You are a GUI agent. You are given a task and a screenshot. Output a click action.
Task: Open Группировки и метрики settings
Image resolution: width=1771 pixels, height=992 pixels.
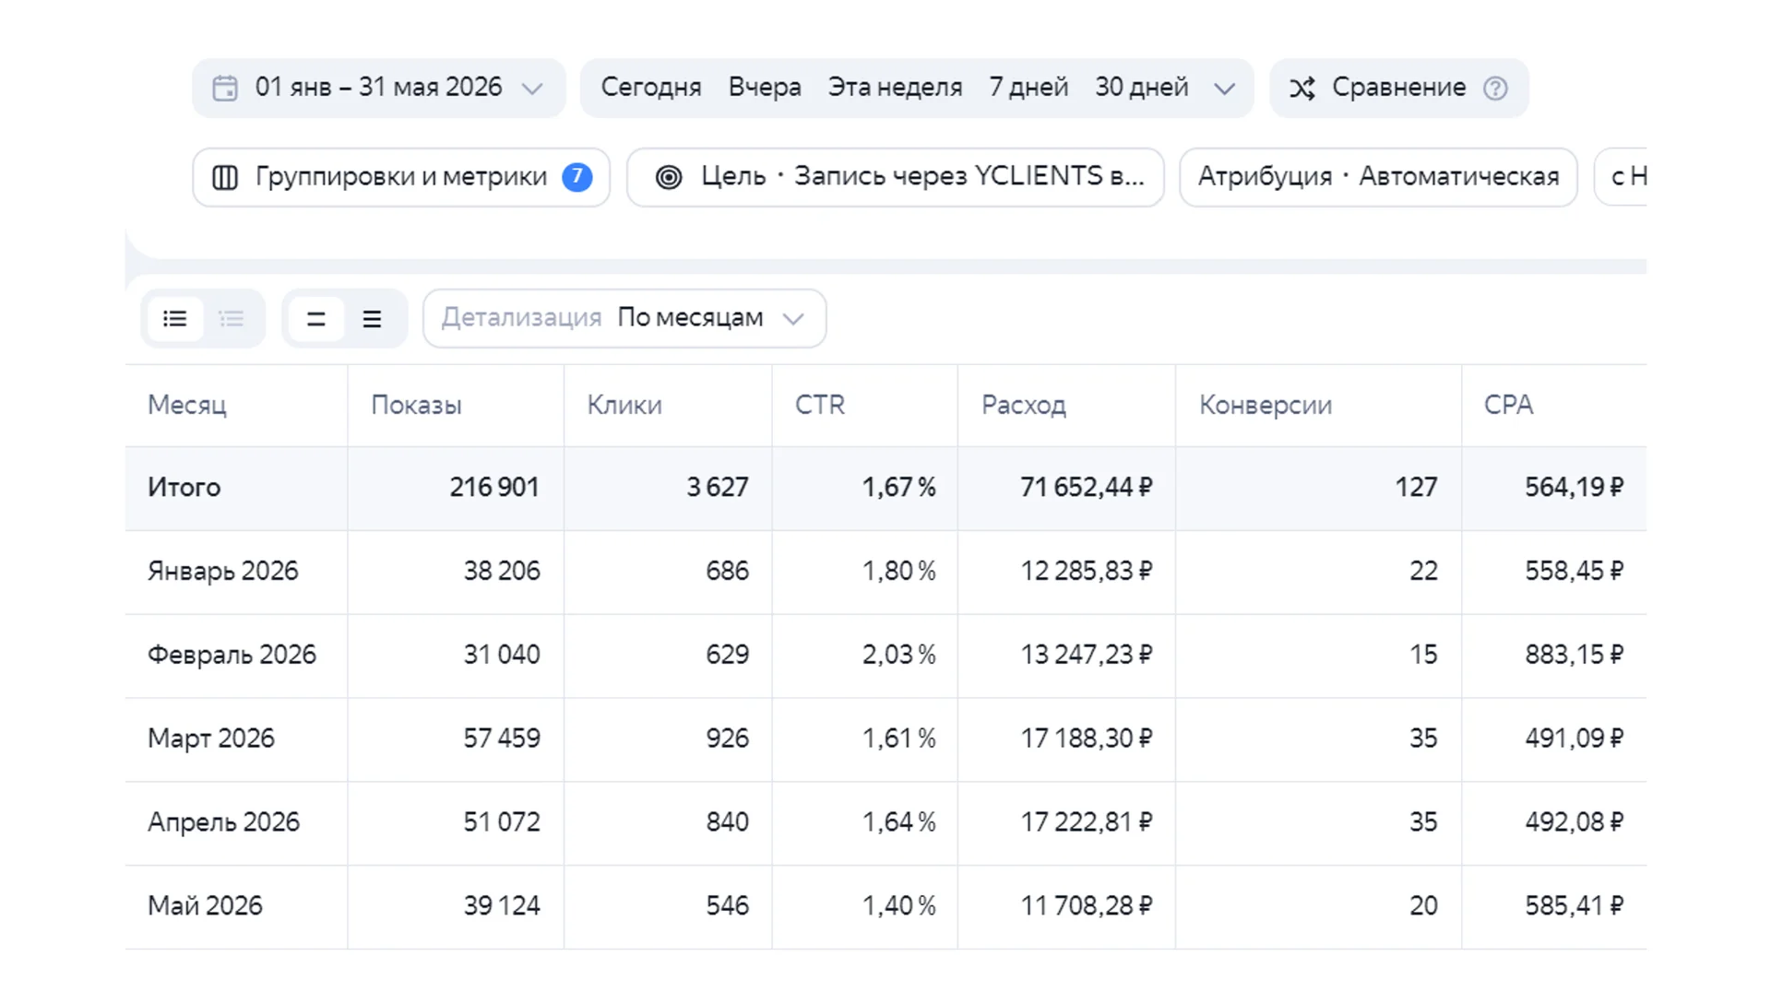(401, 177)
